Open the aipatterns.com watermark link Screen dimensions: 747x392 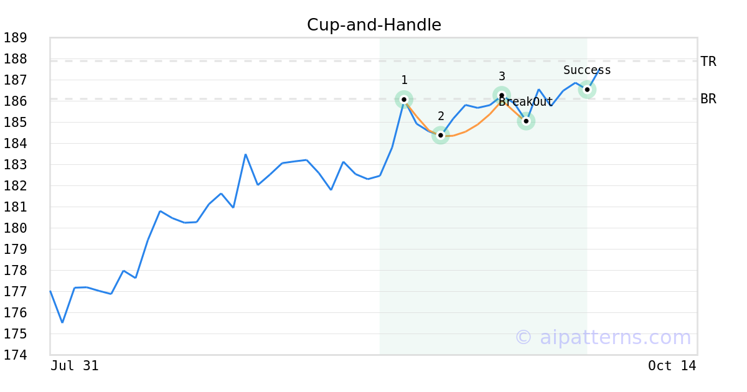(603, 337)
